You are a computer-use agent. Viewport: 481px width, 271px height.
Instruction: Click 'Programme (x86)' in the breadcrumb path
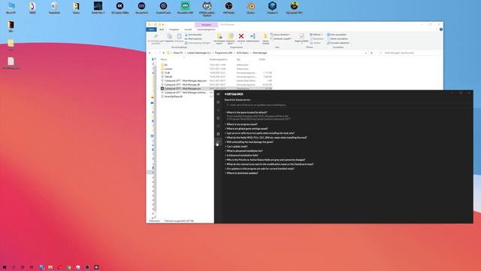click(224, 53)
